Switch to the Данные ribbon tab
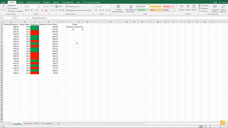The width and height of the screenshot is (228, 128). point(56,2)
